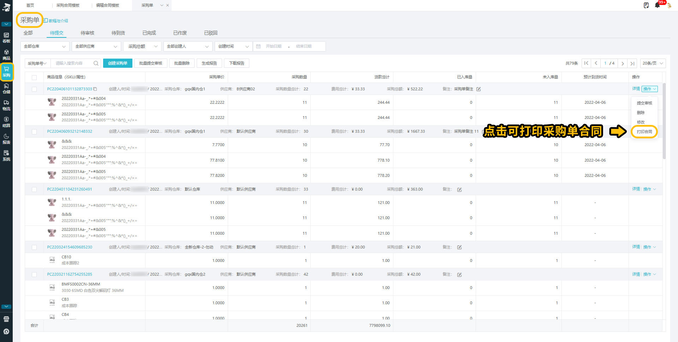This screenshot has height=342, width=678.
Task: Open 看板 dashboard in the sidebar
Action: coord(6,38)
